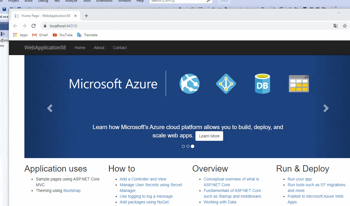Open Visual Studio Analyze menu
The width and height of the screenshot is (350, 206).
71,1
